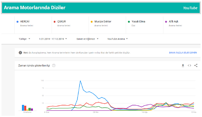
Task: Open the YouTube Arama search type dropdown
Action: 117,39
